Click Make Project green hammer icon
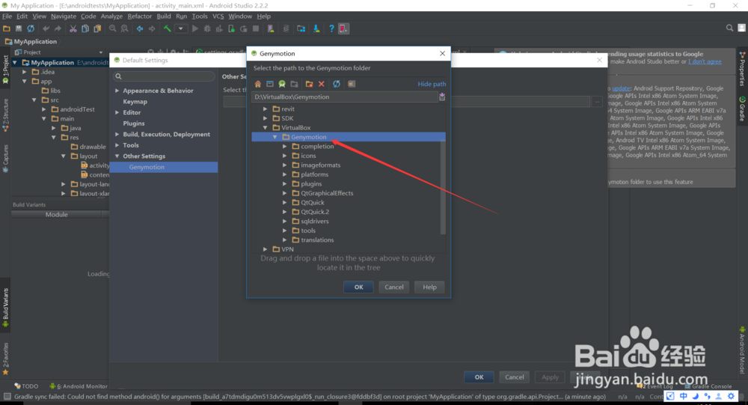This screenshot has height=405, width=748. tap(168, 28)
